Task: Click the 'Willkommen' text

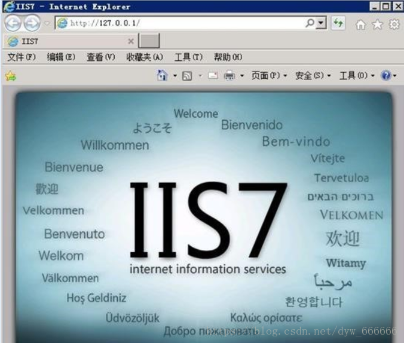Action: point(115,145)
